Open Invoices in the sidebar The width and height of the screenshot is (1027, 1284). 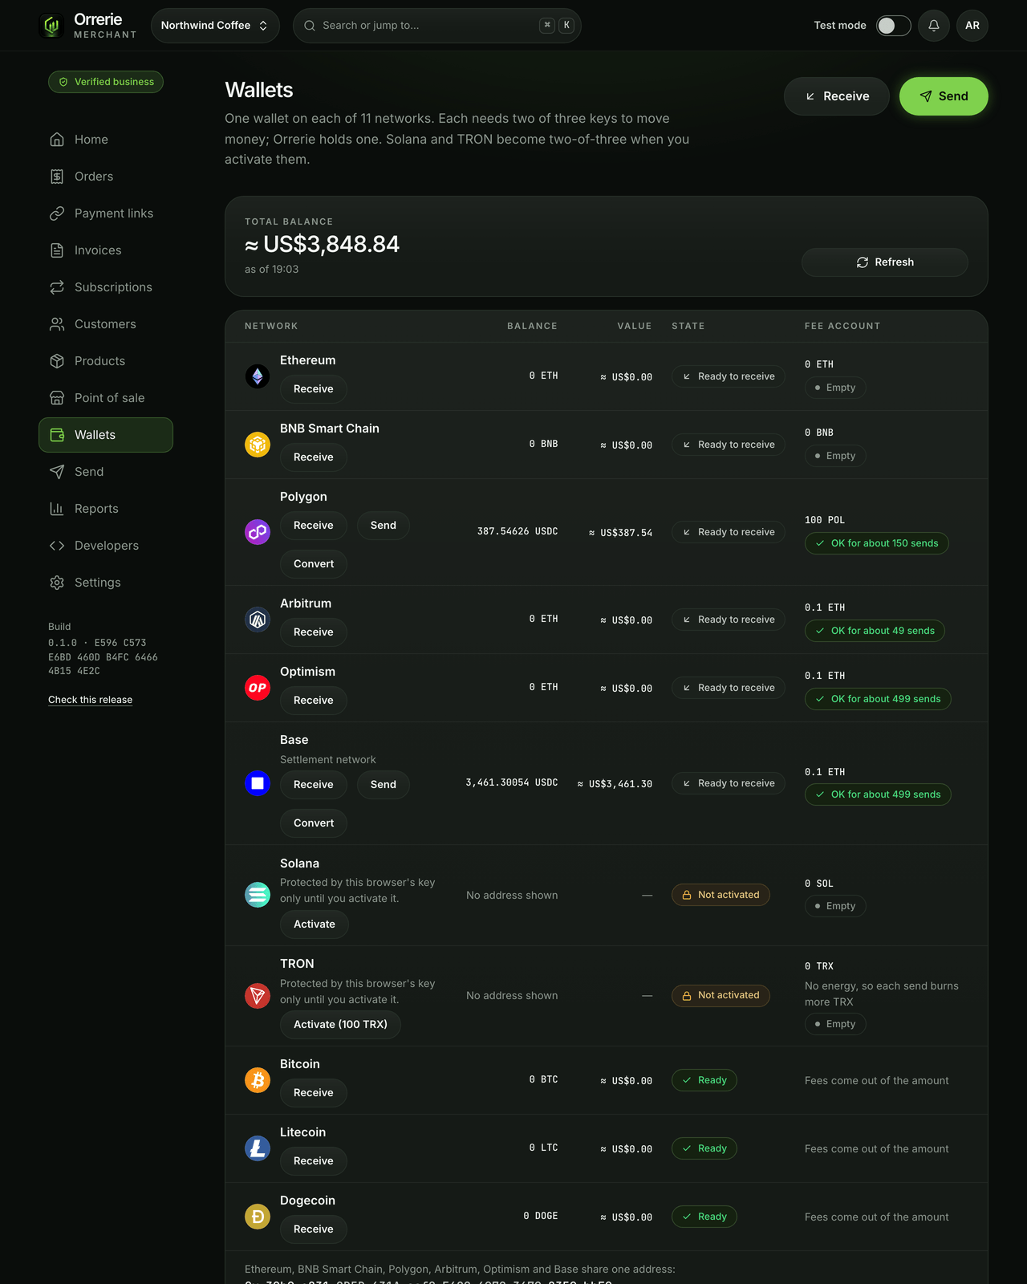[106, 250]
